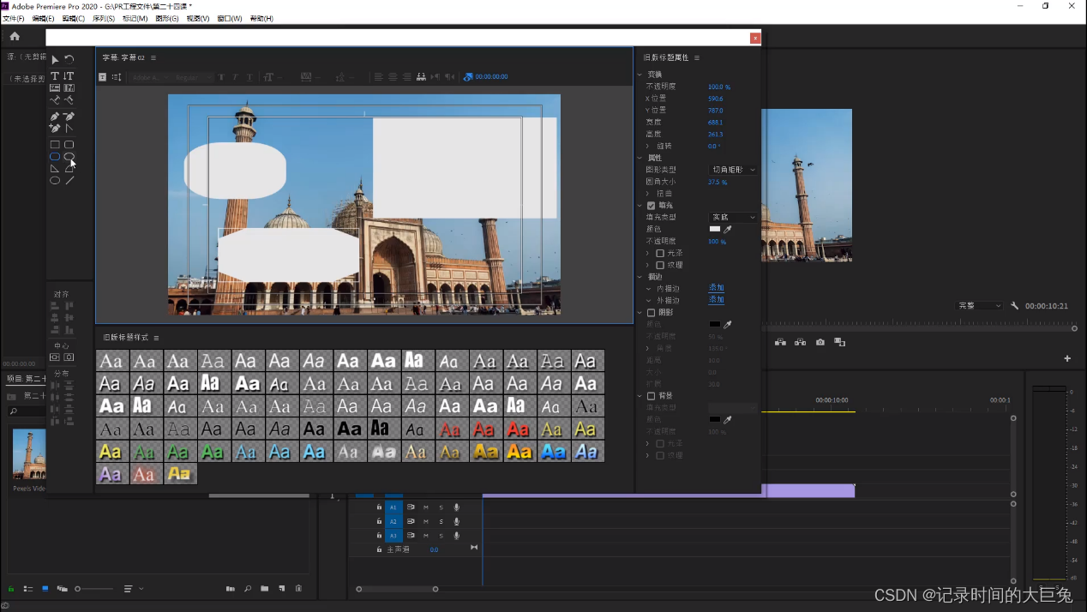Screen dimensions: 1087x612
Task: Open the 完整 playback resolution dropdown
Action: (x=979, y=306)
